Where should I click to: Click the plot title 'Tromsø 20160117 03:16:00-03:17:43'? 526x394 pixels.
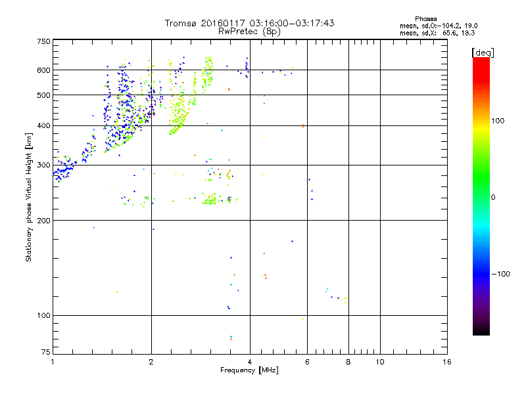click(x=249, y=23)
